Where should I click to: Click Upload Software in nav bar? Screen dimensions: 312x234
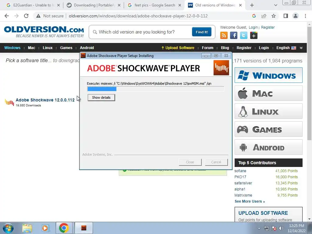tap(178, 48)
